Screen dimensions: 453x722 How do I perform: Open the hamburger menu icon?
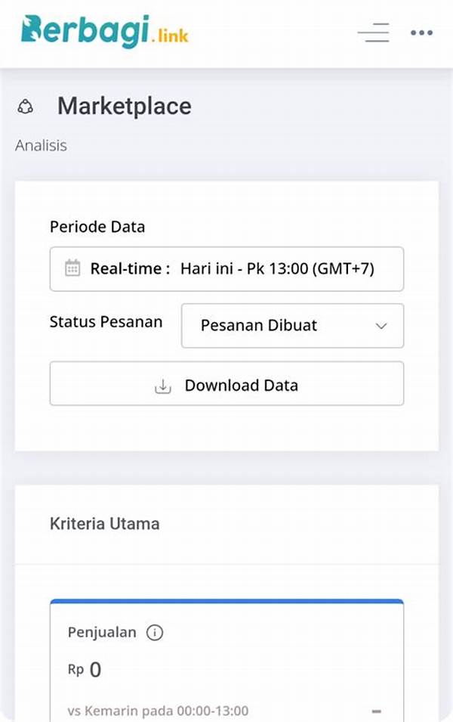(x=373, y=33)
